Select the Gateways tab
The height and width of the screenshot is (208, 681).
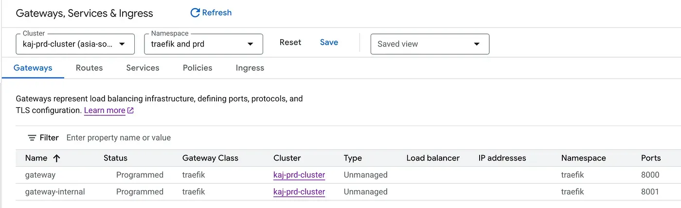(x=33, y=68)
